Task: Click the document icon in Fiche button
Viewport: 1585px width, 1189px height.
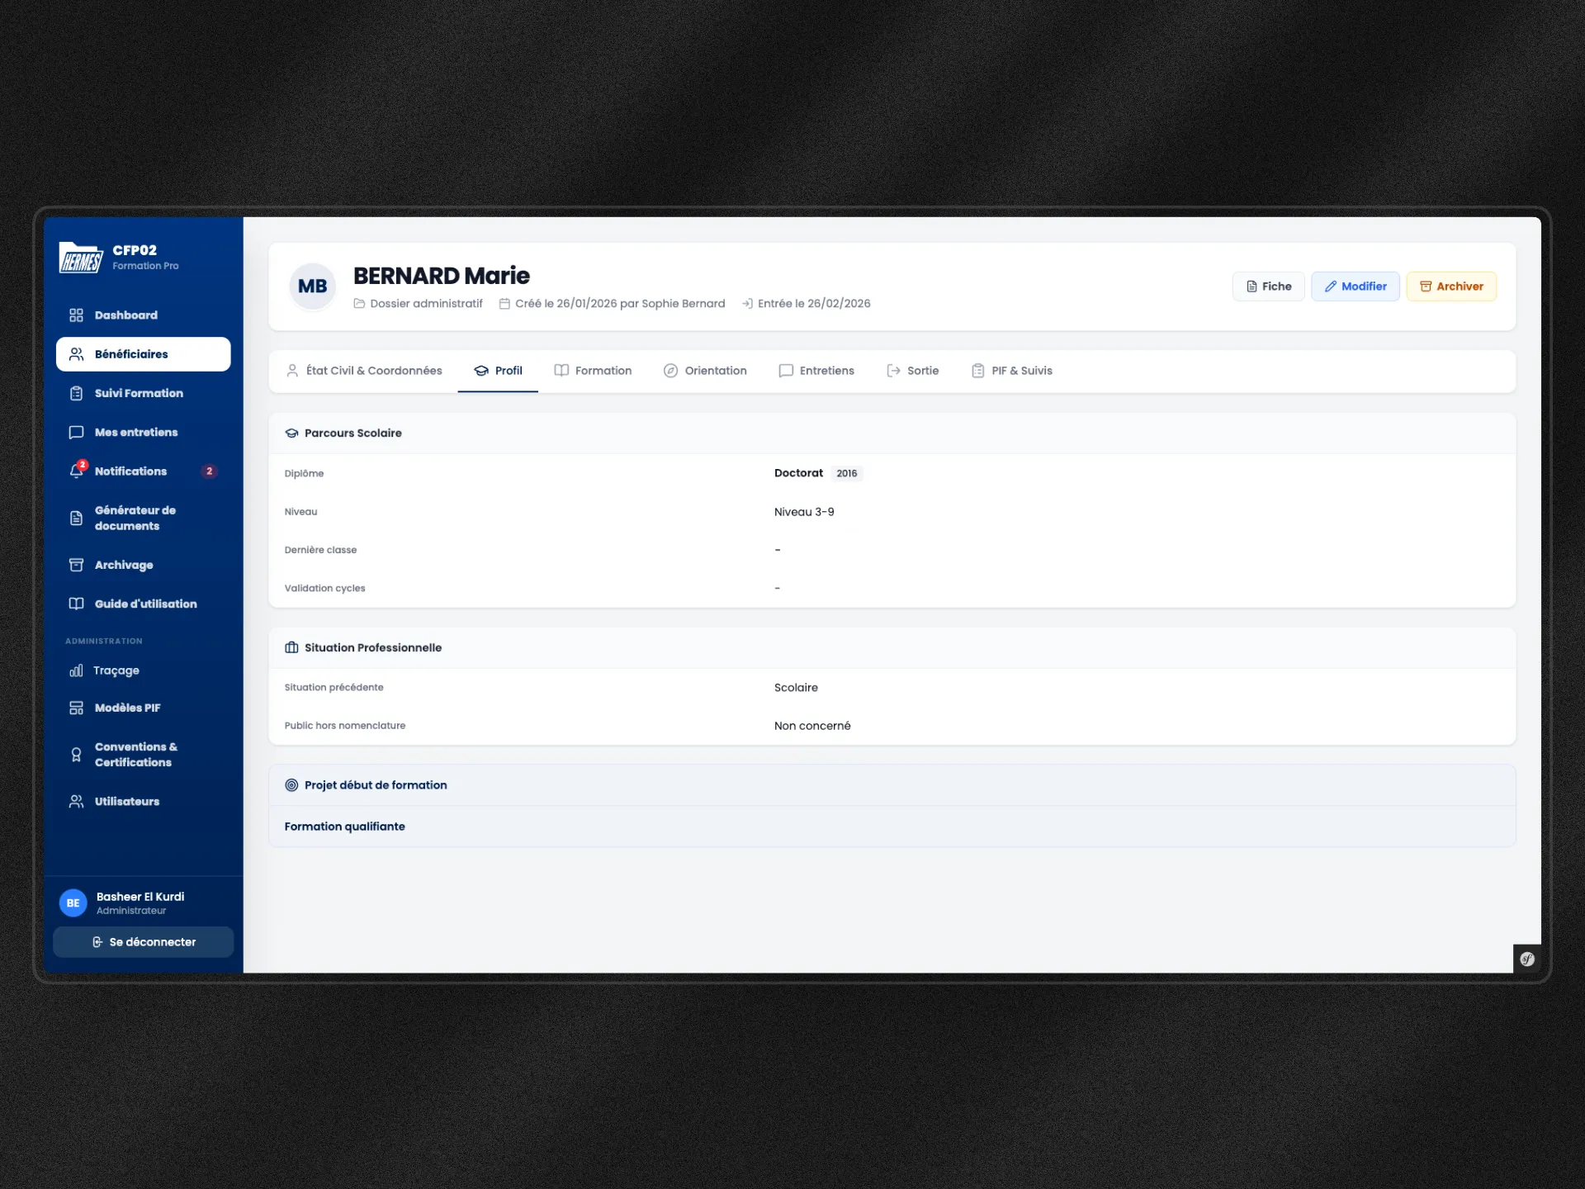Action: click(x=1251, y=287)
